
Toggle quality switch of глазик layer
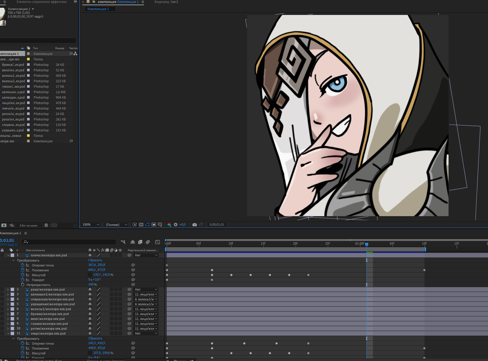coord(98,324)
